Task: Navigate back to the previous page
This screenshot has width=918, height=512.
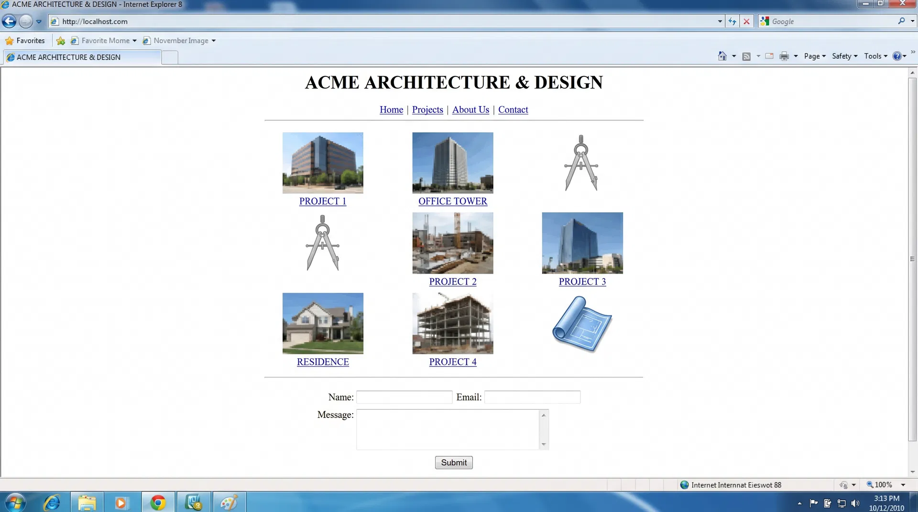Action: [8, 21]
